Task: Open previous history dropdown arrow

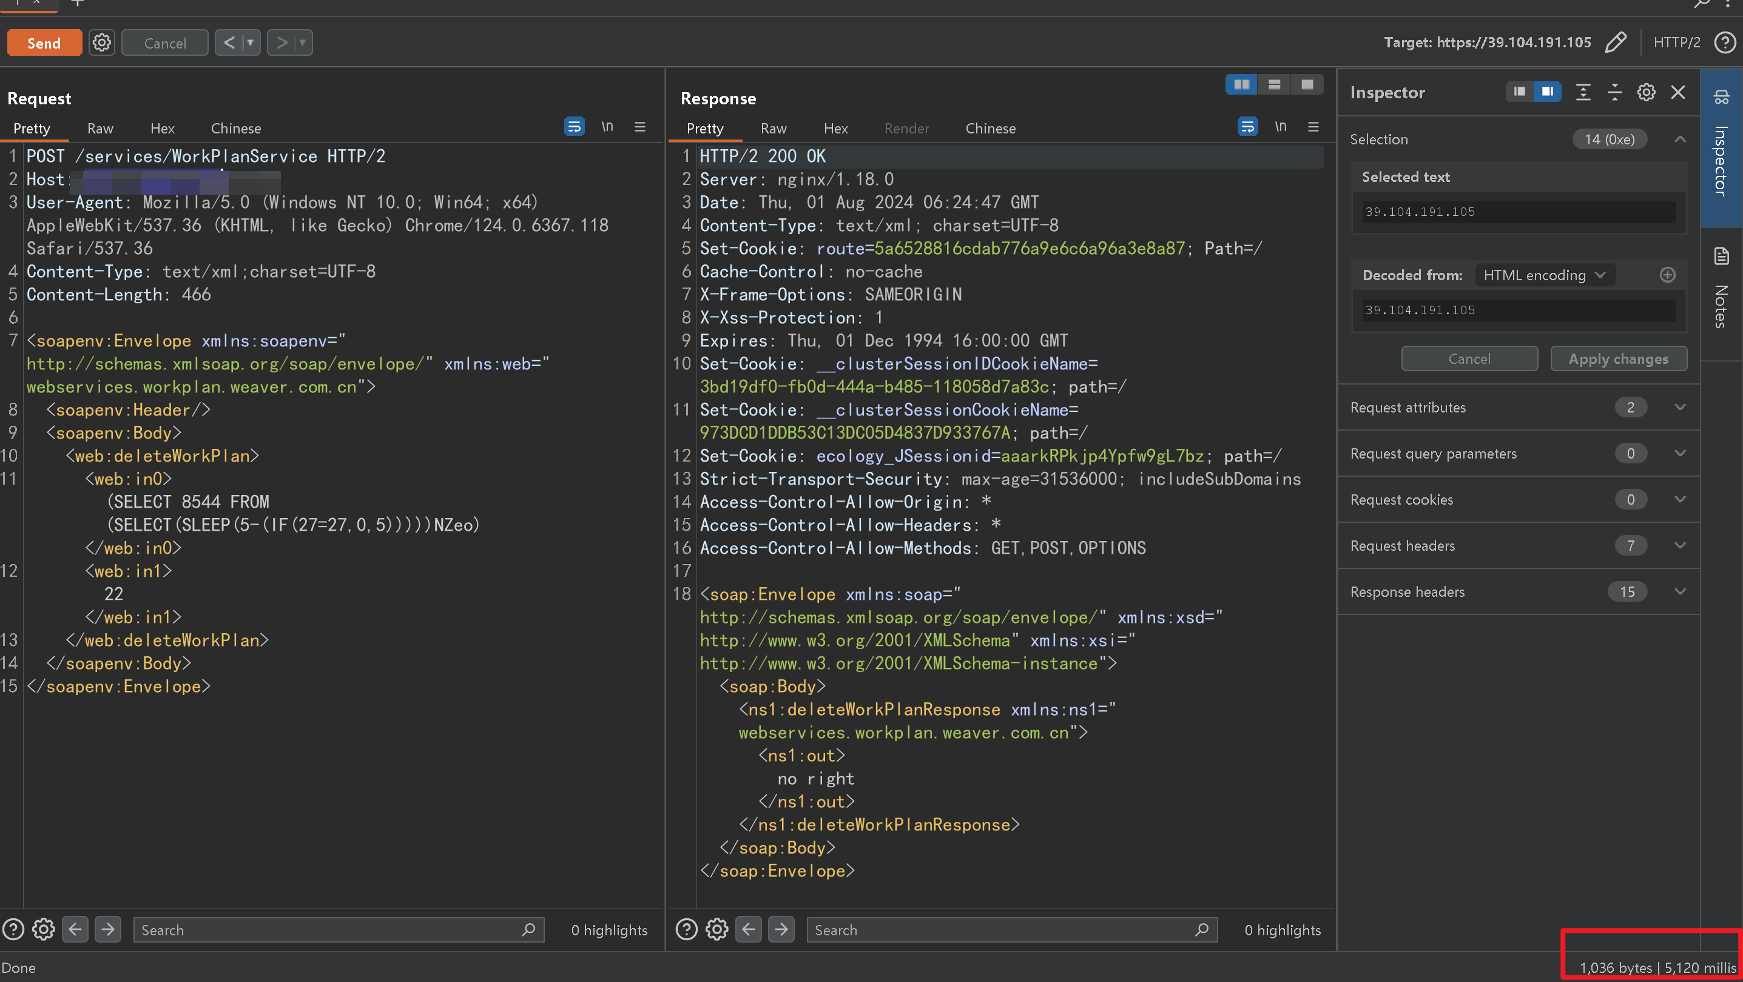Action: [251, 42]
